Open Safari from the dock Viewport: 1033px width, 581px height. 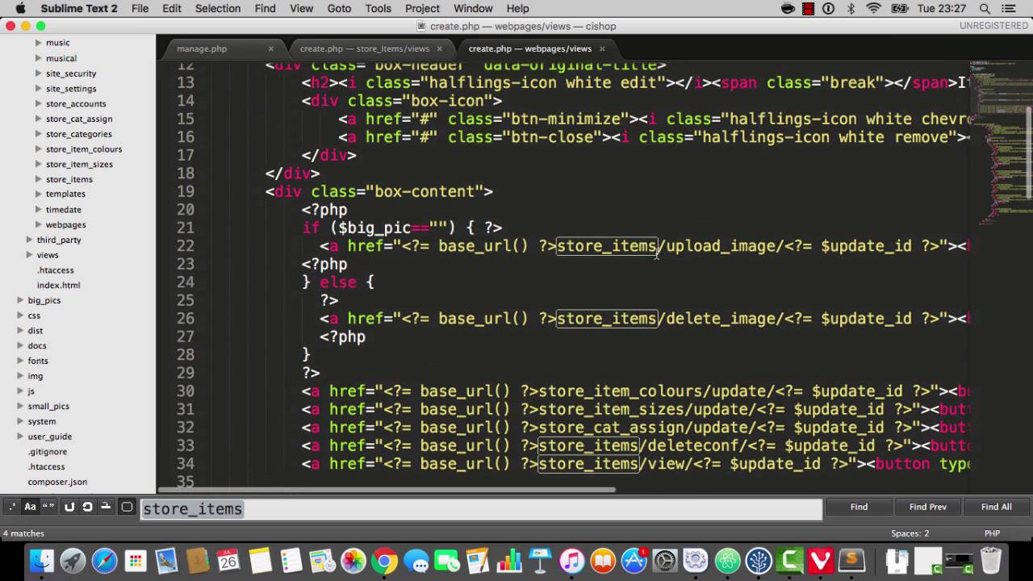(104, 560)
